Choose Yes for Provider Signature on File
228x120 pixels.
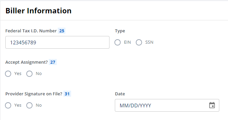8,105
